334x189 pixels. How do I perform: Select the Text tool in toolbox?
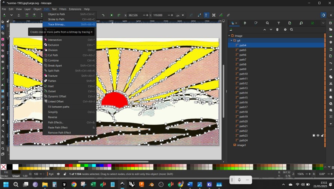[x=3, y=85]
